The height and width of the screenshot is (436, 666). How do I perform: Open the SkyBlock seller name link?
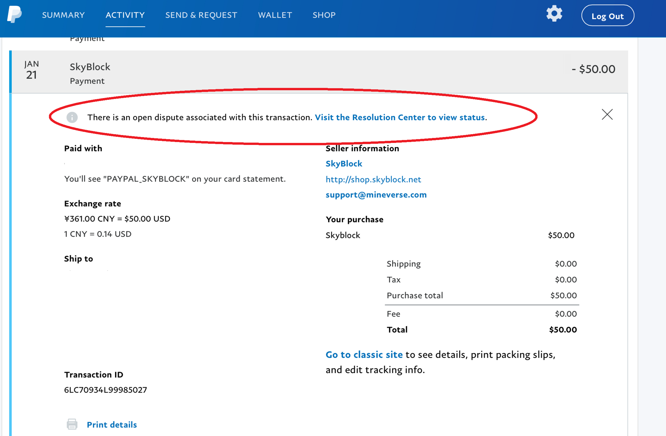pyautogui.click(x=344, y=164)
